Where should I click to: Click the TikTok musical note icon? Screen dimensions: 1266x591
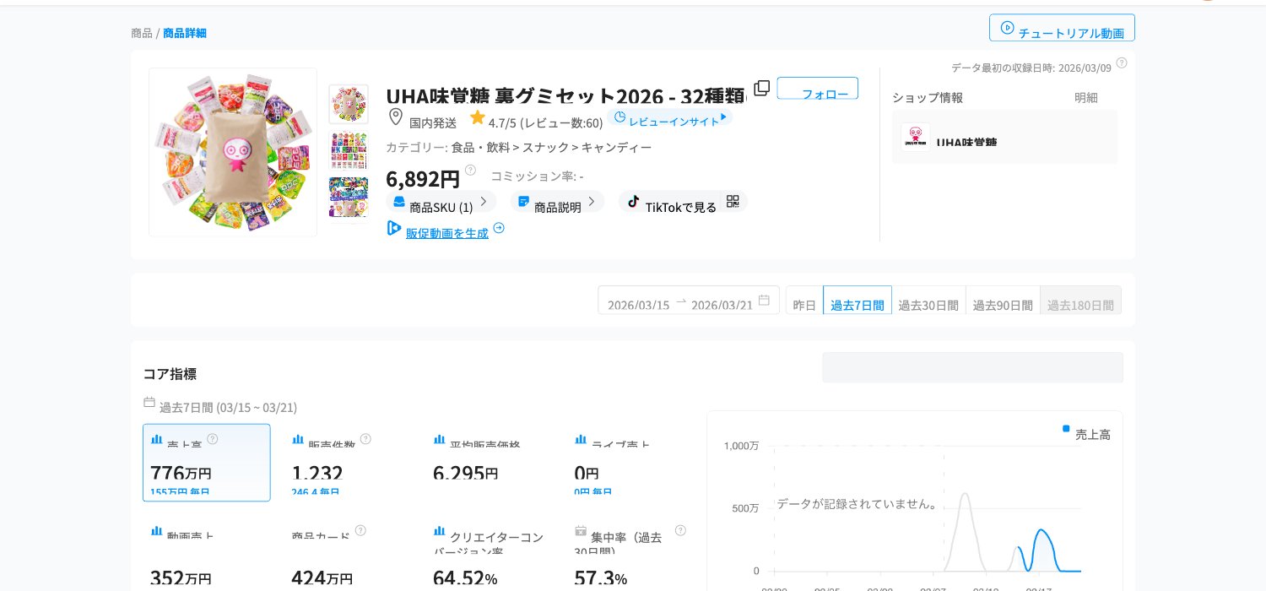coord(634,202)
